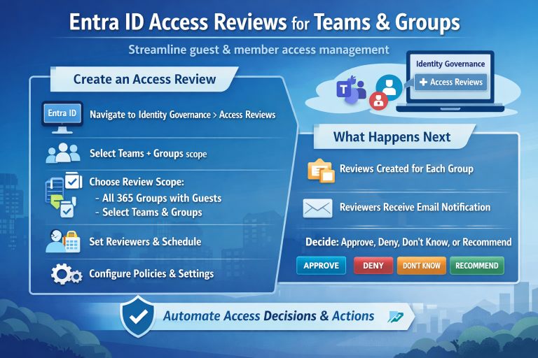Select the Create an Access Review header tab
Image resolution: width=538 pixels, height=358 pixels.
coord(144,79)
